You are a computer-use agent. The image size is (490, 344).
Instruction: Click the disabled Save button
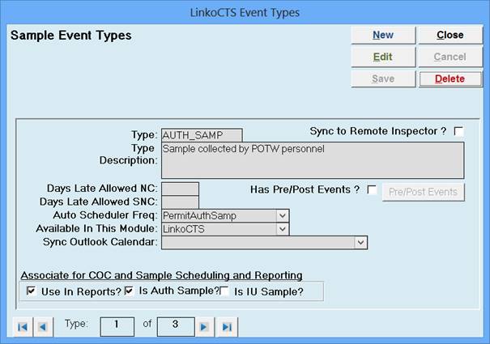[x=383, y=79]
